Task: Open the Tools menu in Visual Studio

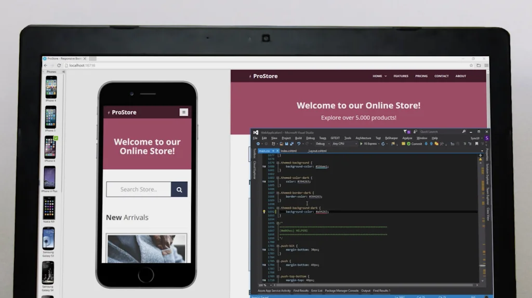Action: coord(348,138)
